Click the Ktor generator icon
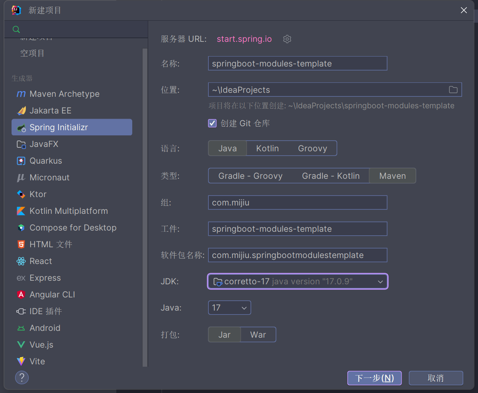The width and height of the screenshot is (478, 393). [21, 194]
